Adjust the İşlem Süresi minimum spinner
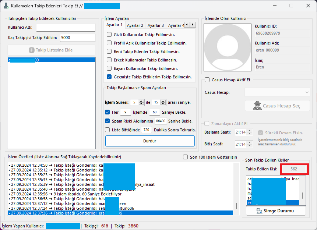317x230 pixels. tap(141, 102)
